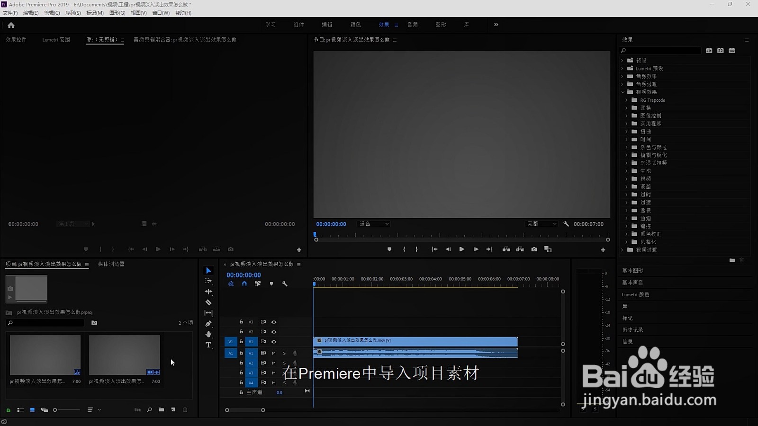Expand the 扭曲 effects folder
The image size is (758, 426).
(x=627, y=132)
